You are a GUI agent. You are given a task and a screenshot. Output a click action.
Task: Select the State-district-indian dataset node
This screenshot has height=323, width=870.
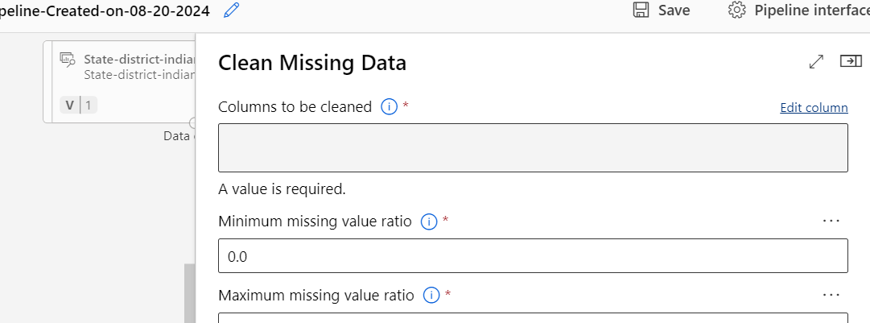(119, 81)
